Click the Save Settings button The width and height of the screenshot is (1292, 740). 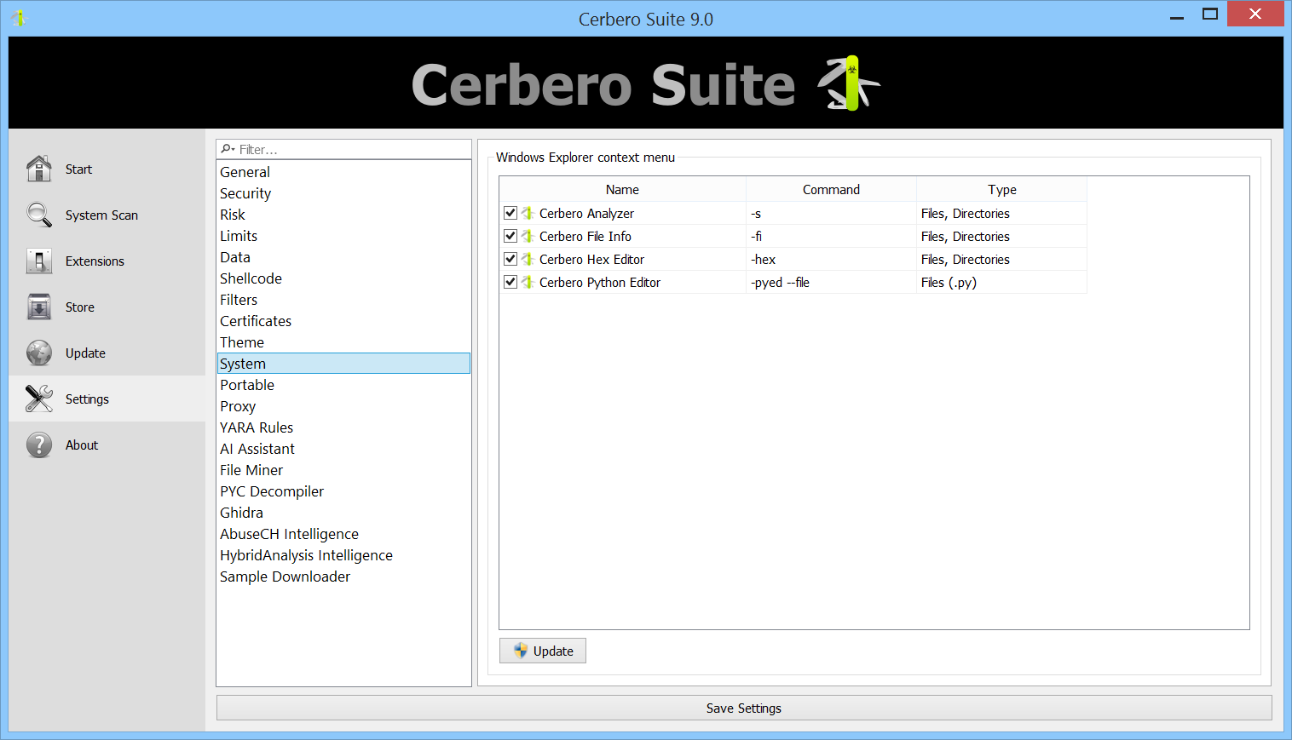(744, 708)
